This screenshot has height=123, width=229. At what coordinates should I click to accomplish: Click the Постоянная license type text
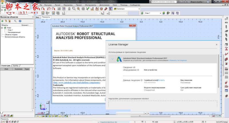[x=185, y=83]
